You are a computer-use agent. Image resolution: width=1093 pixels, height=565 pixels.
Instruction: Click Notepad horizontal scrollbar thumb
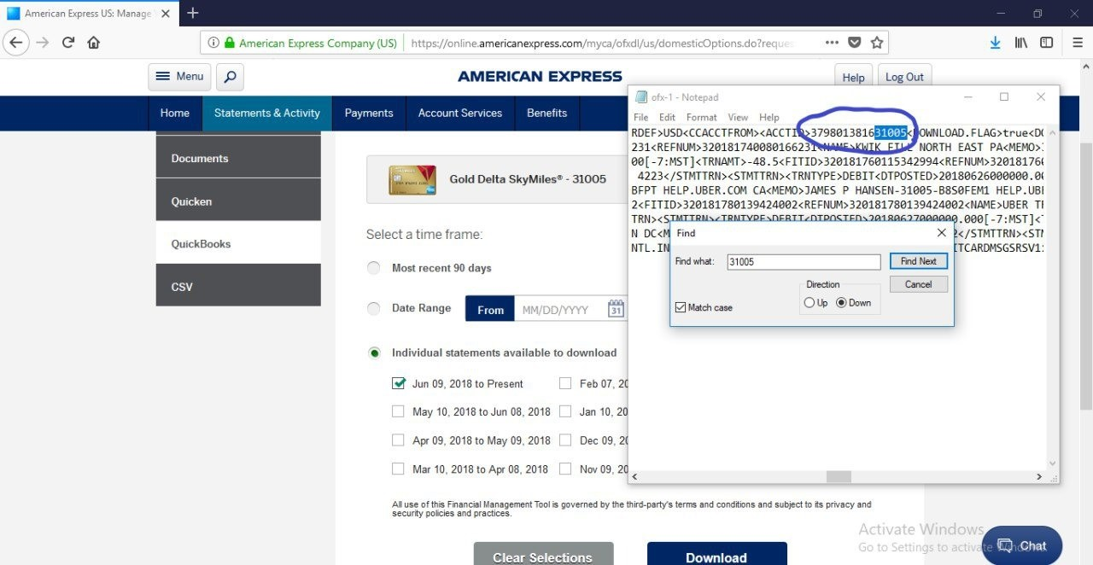[839, 477]
